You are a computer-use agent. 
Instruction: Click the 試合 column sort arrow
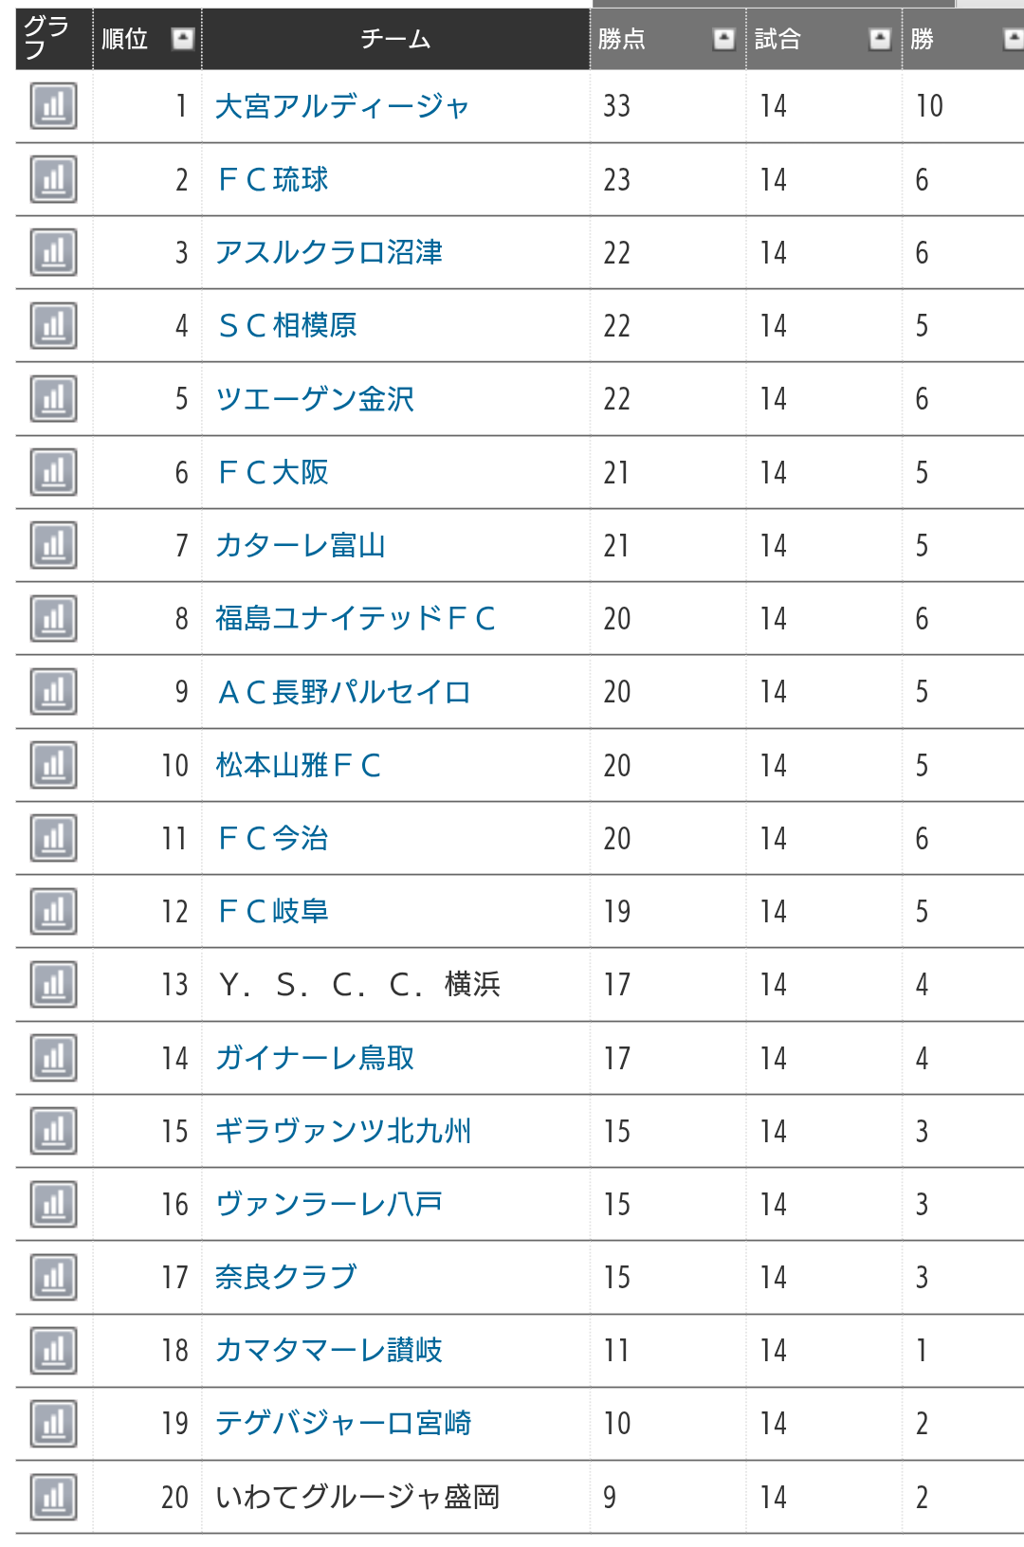coord(880,39)
